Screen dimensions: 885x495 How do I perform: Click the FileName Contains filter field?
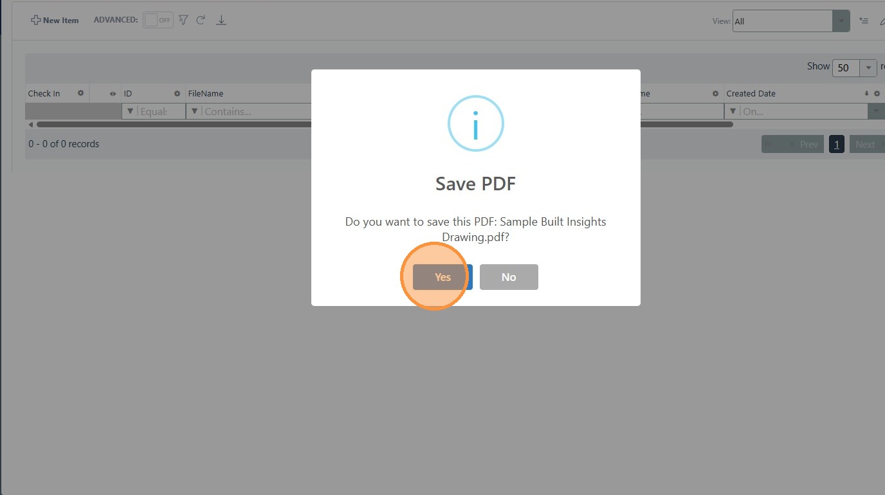click(x=256, y=111)
